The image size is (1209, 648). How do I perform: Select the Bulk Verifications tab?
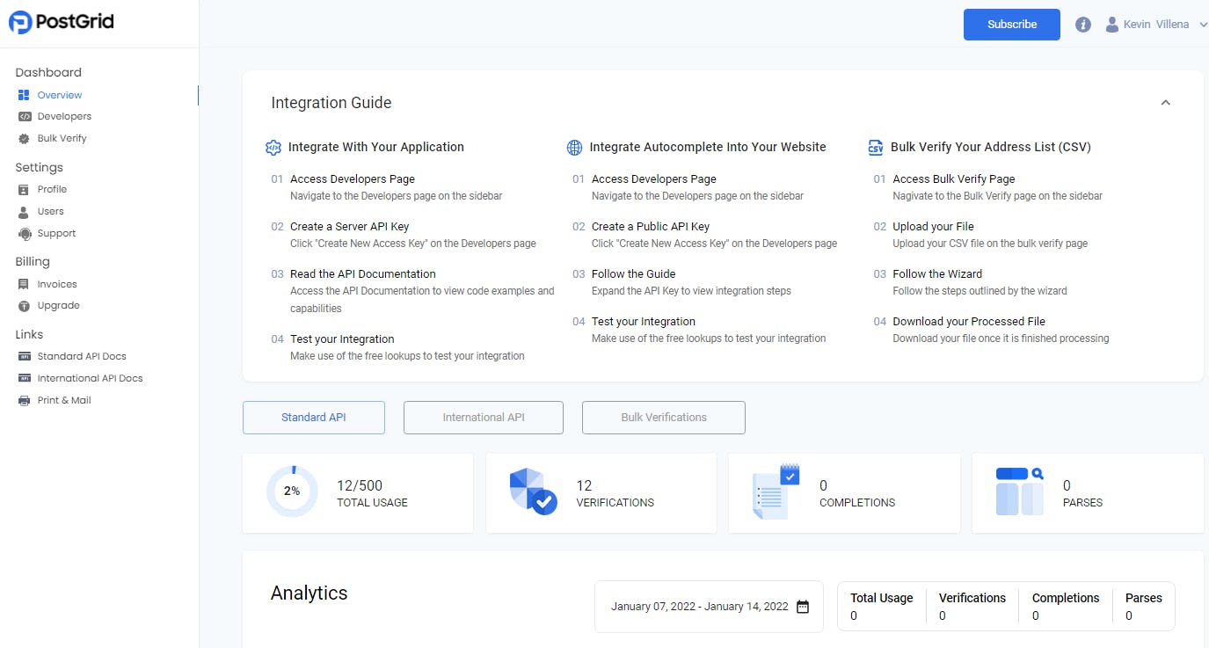click(x=663, y=417)
